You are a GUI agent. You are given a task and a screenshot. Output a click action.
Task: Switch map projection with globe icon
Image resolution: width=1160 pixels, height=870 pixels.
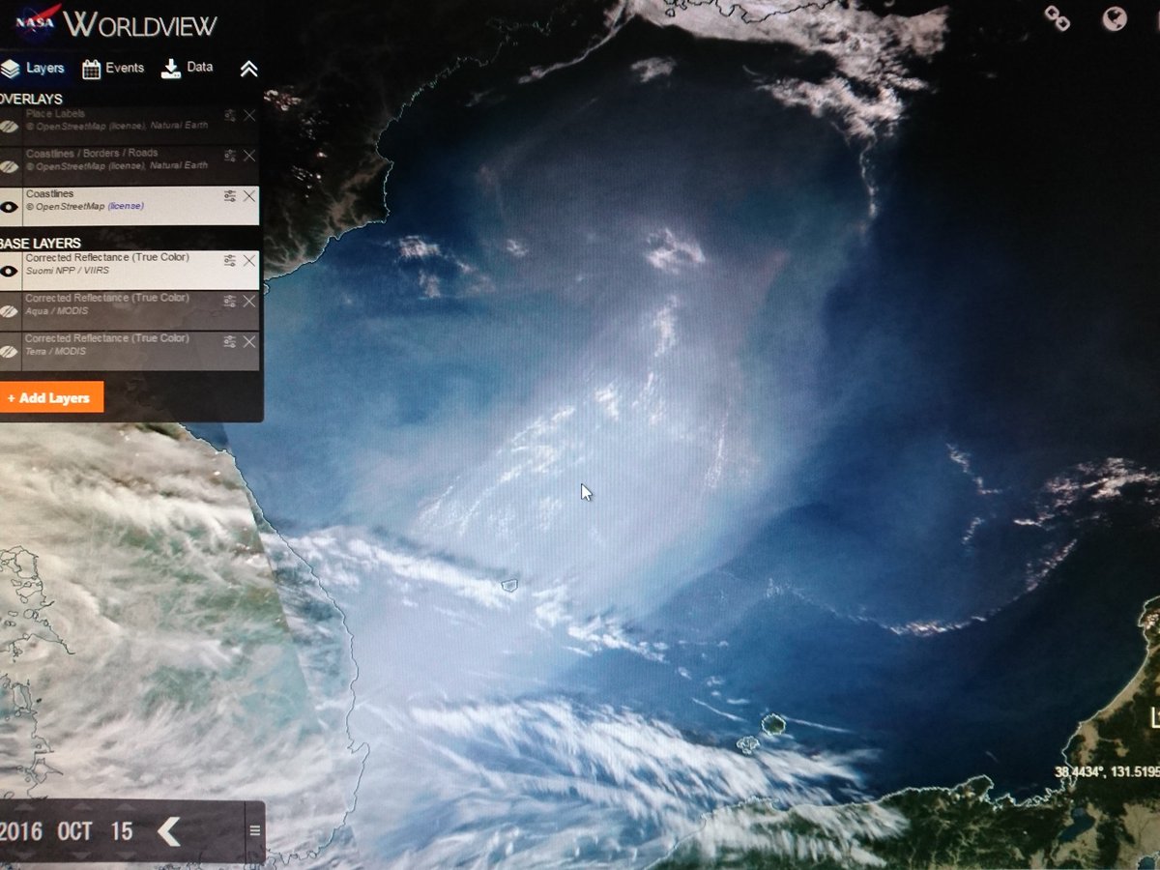pos(1115,18)
